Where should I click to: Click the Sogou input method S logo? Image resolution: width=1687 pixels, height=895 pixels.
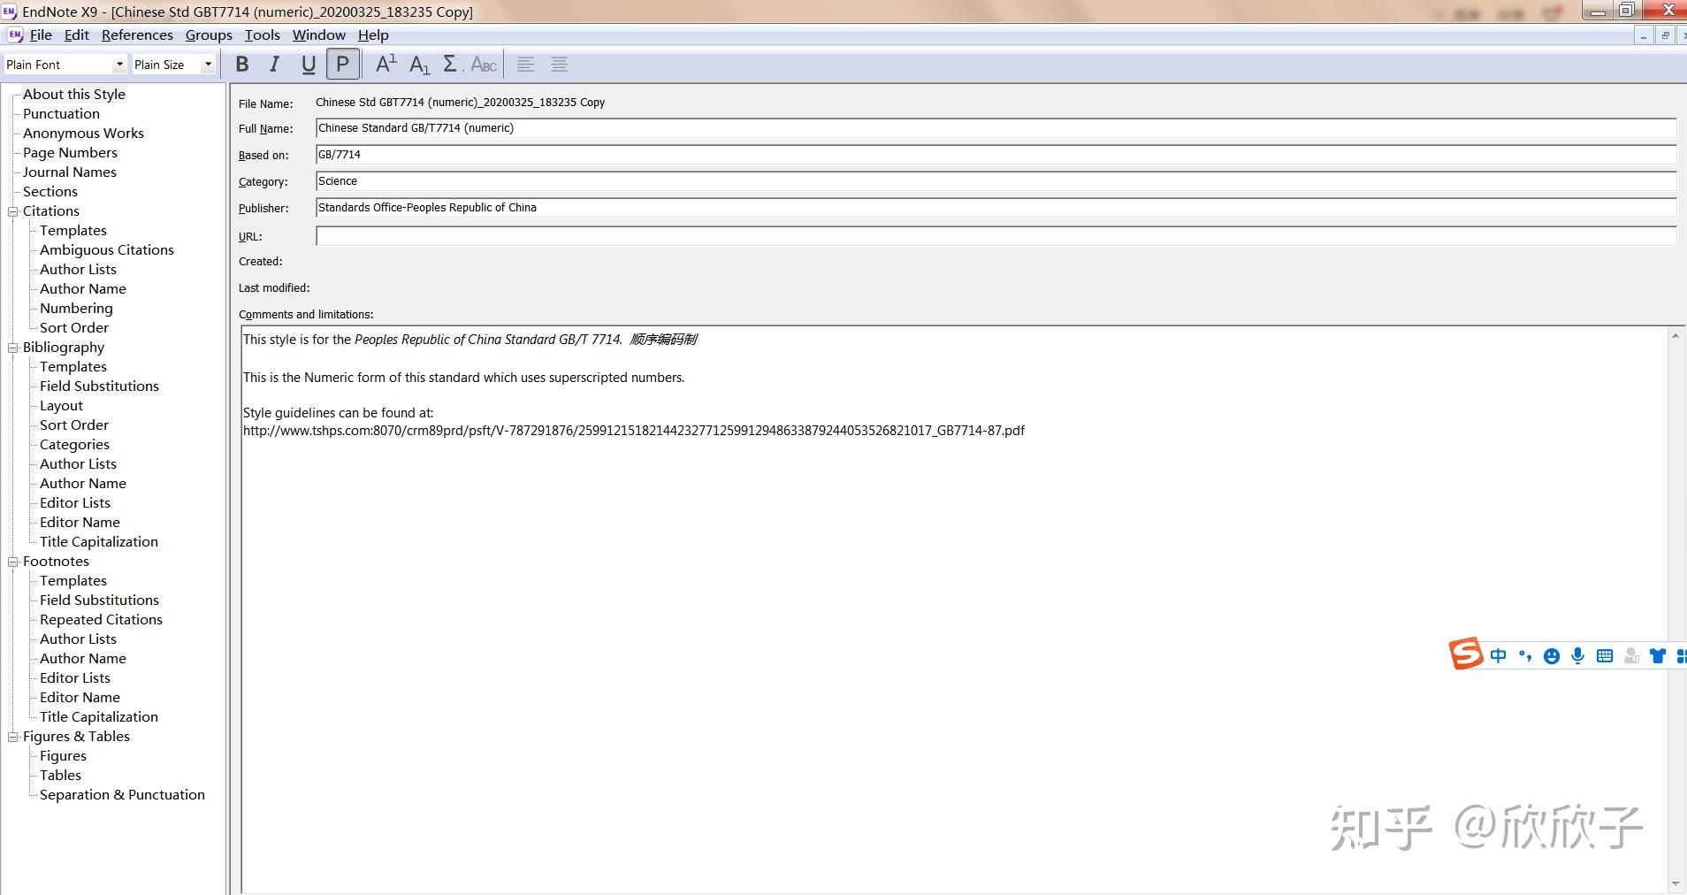1466,654
